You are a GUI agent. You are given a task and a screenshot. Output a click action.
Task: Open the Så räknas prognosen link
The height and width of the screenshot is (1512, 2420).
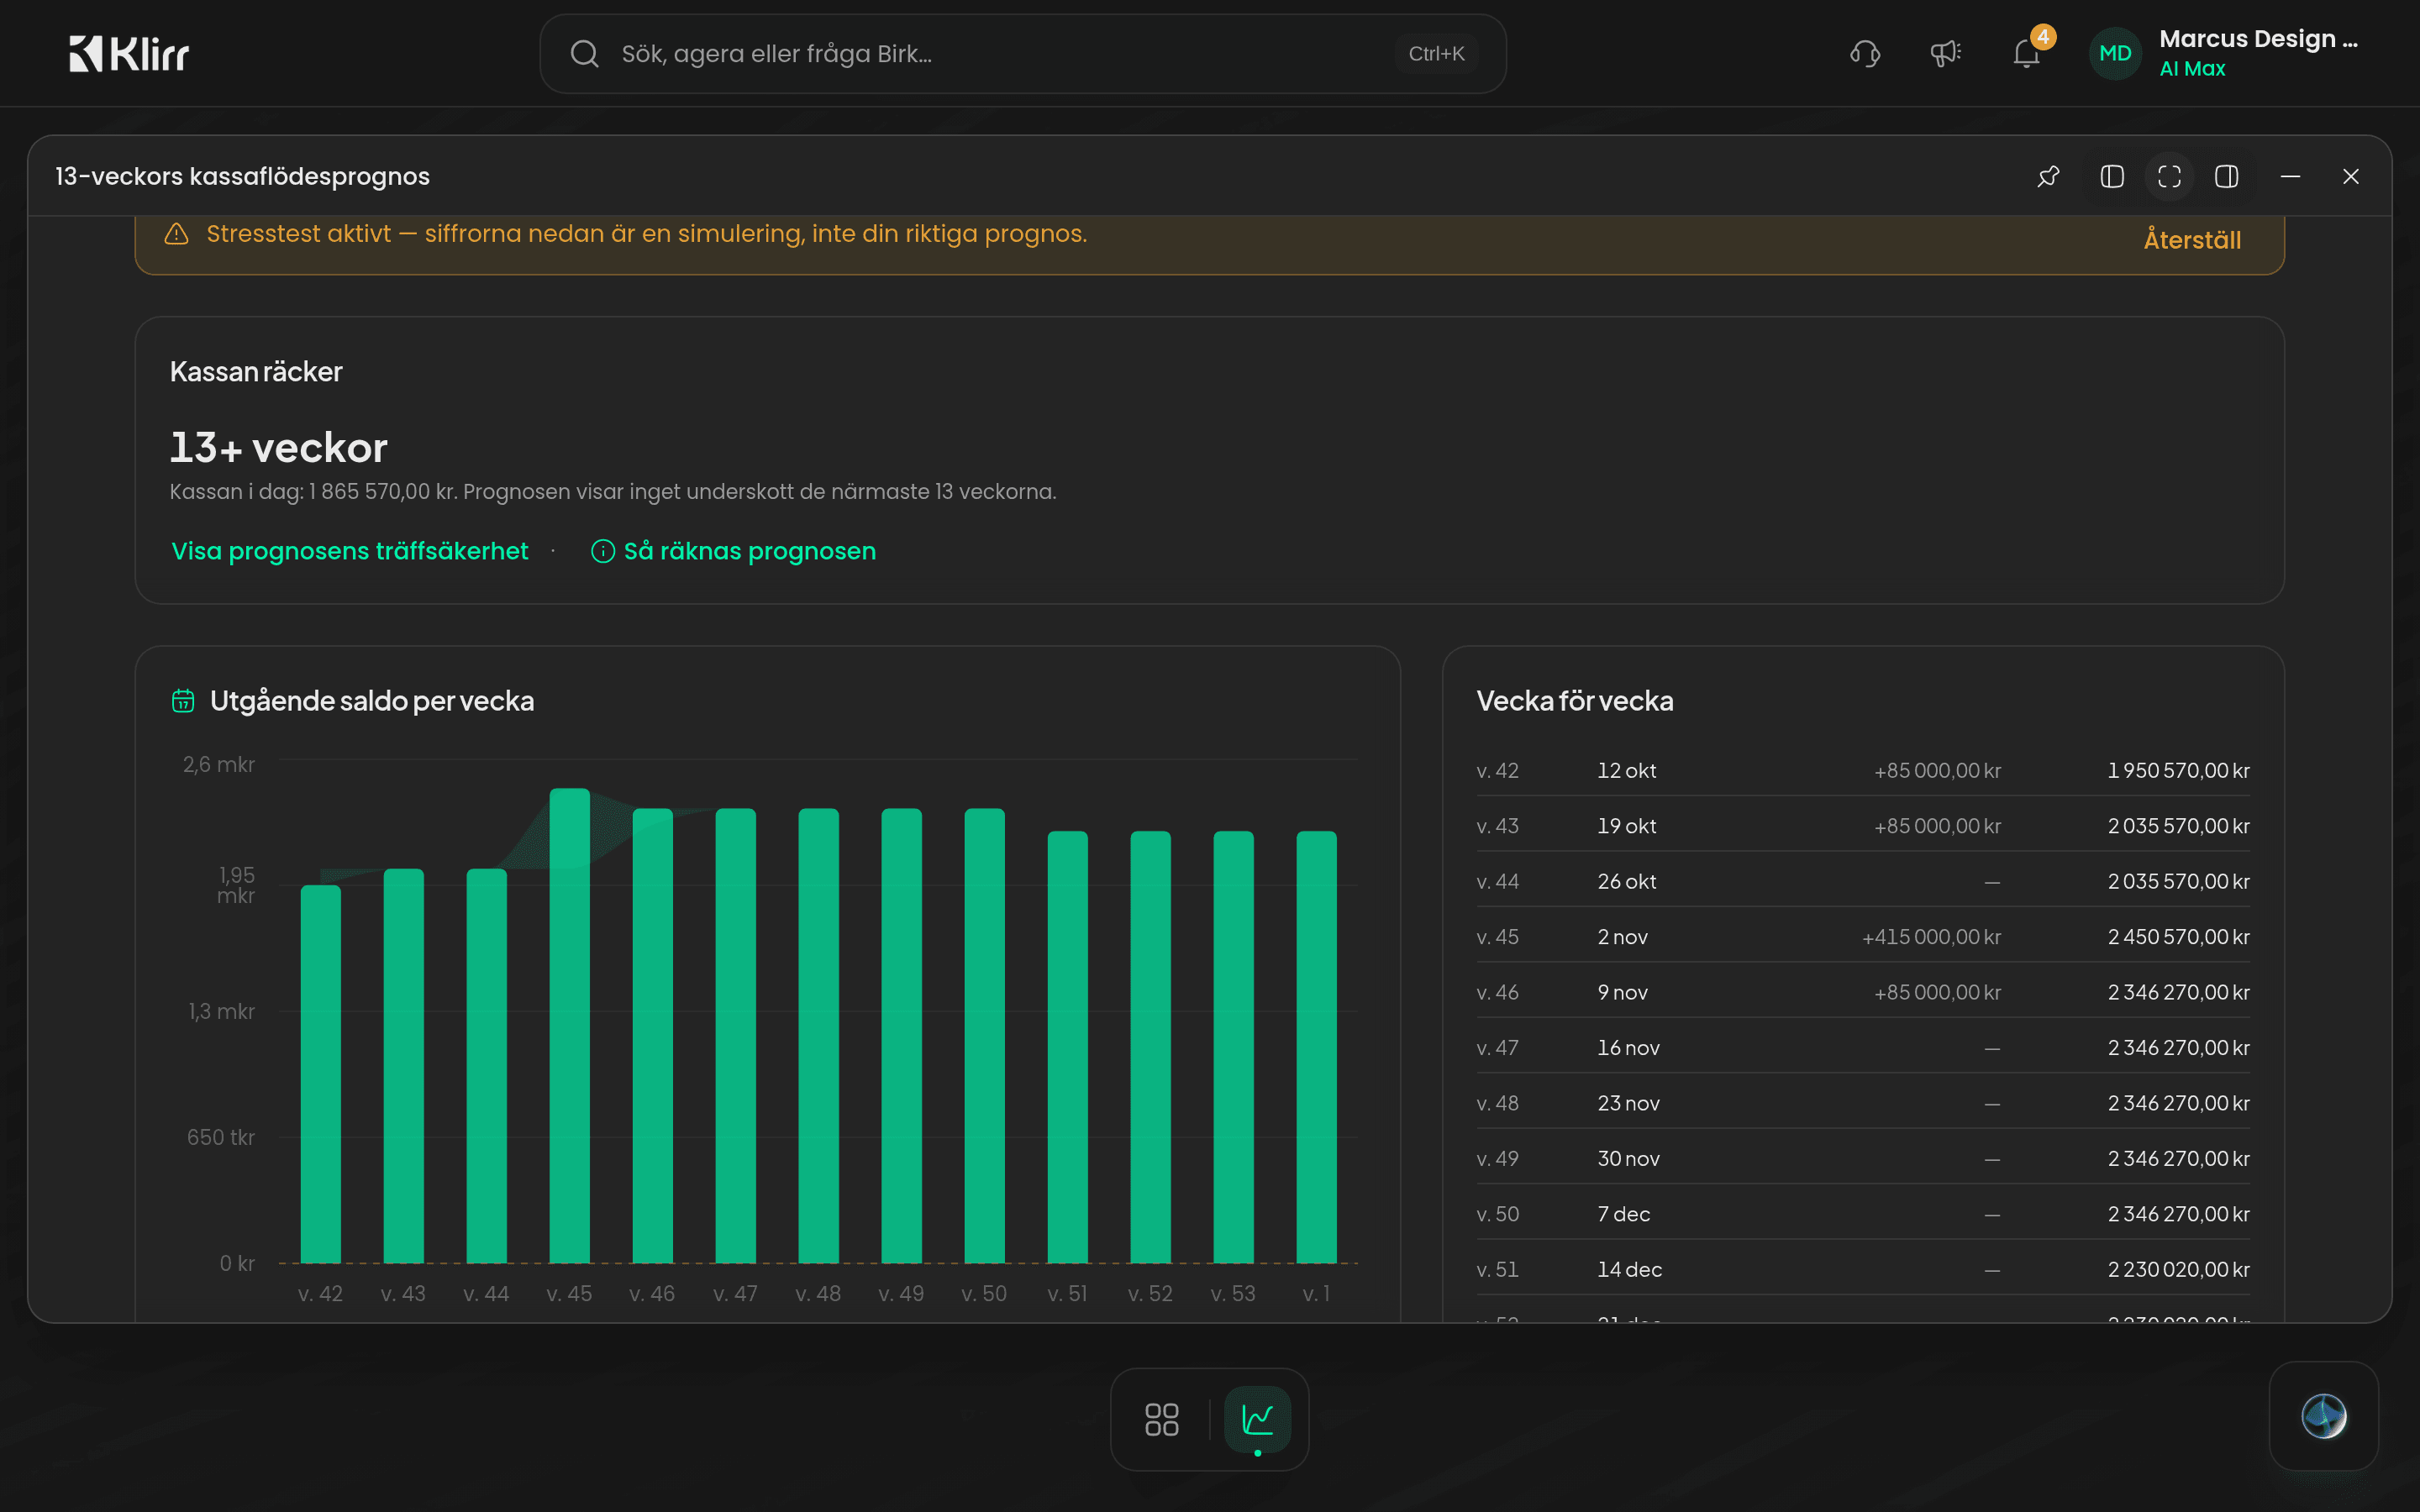(749, 551)
